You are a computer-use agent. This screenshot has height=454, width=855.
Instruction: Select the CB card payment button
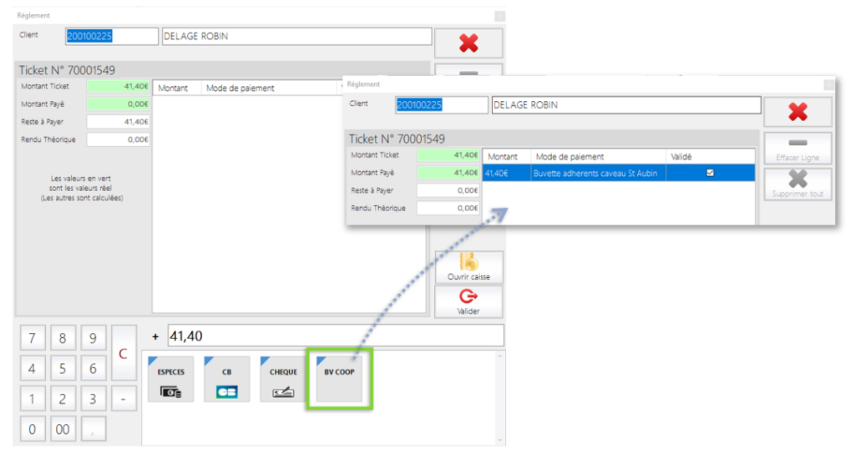pos(226,379)
